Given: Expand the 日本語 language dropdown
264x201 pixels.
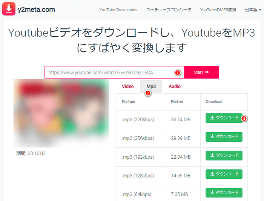Looking at the screenshot, I should pos(253,10).
